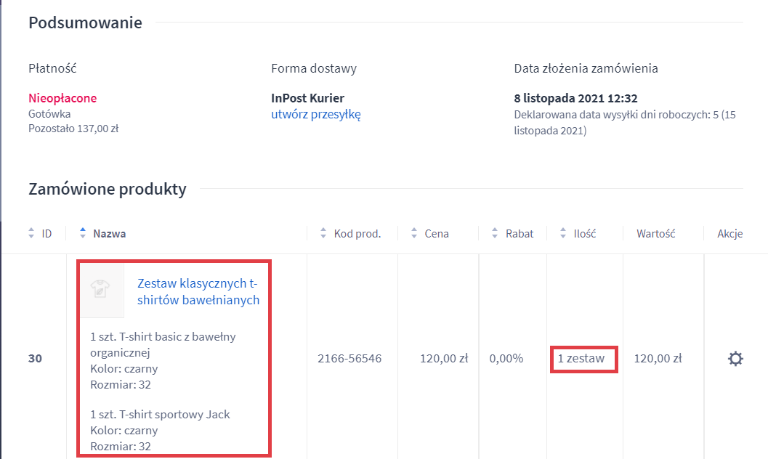
Task: Sort by Ilość column arrows
Action: pyautogui.click(x=563, y=233)
